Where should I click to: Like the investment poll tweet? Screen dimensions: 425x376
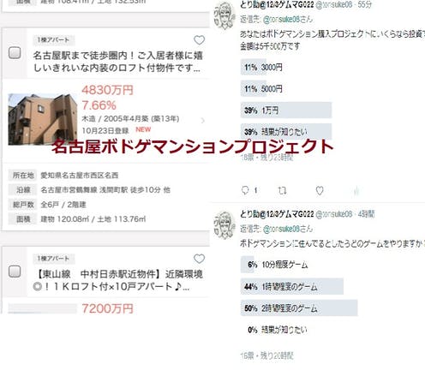320,190
